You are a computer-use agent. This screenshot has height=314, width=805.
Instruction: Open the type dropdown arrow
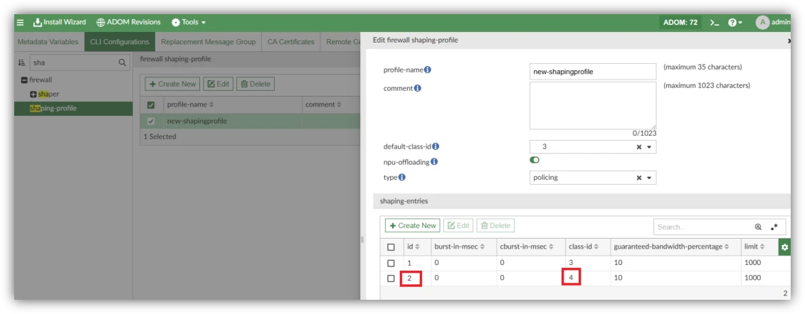click(649, 178)
